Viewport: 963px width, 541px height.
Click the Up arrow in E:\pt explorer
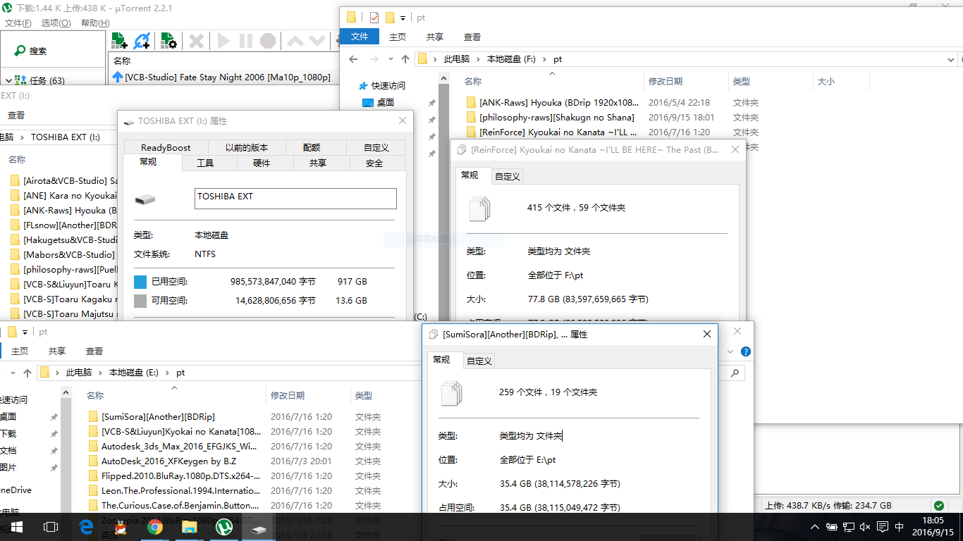click(x=27, y=373)
